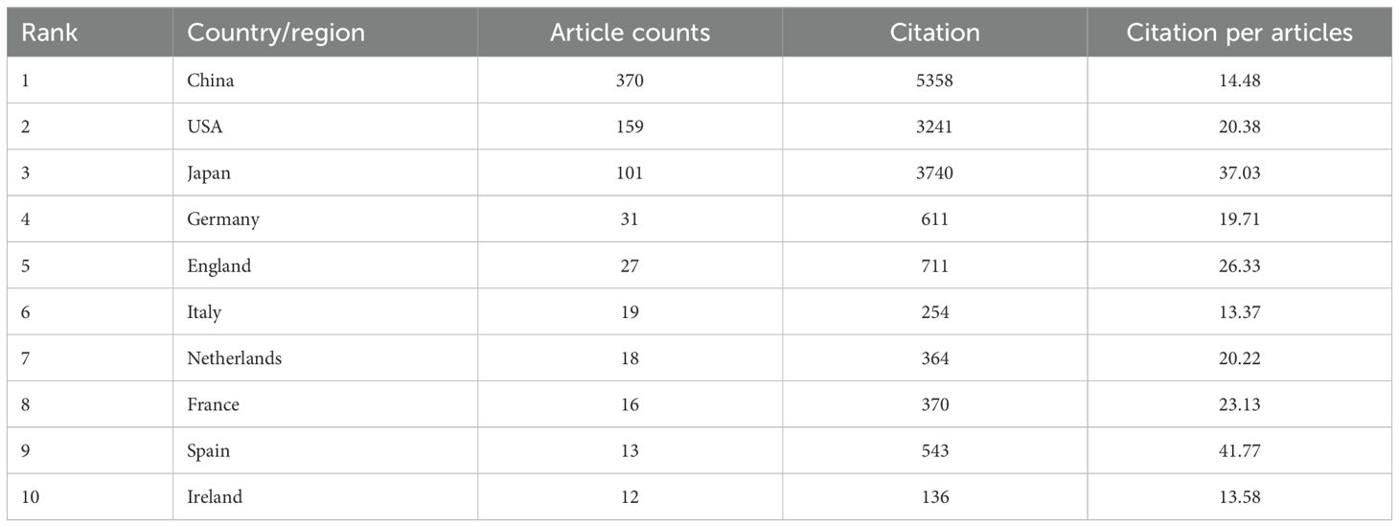Select China's article count 370 in its row
The image size is (1399, 527).
click(631, 80)
